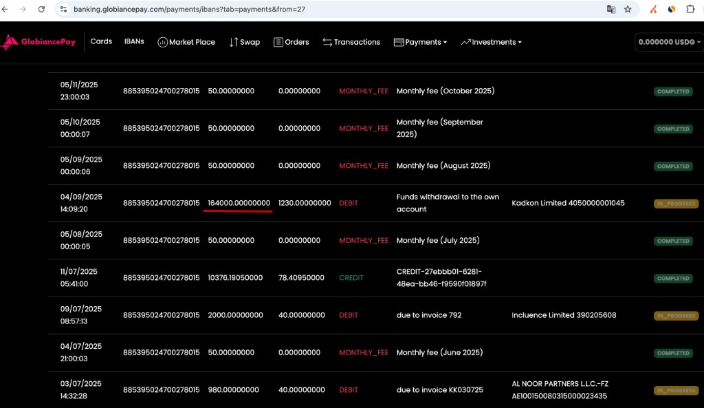The height and width of the screenshot is (408, 704).
Task: Click the date 04/09/2025 14:09:20
Action: point(81,203)
